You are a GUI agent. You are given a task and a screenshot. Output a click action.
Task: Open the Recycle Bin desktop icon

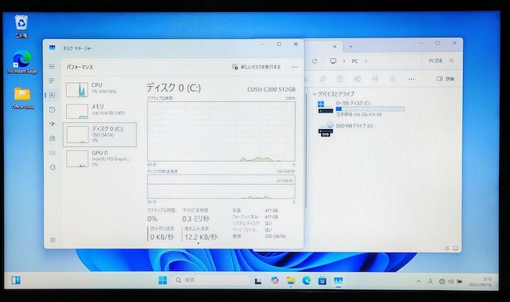pos(22,26)
